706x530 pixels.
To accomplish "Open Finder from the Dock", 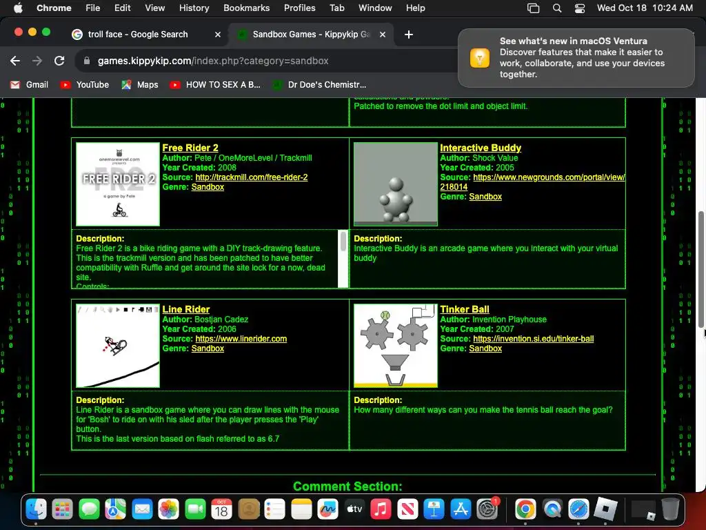I will (36, 509).
